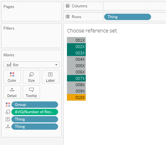The width and height of the screenshot is (166, 145).
Task: Open the Color marks card
Action: tap(12, 77)
